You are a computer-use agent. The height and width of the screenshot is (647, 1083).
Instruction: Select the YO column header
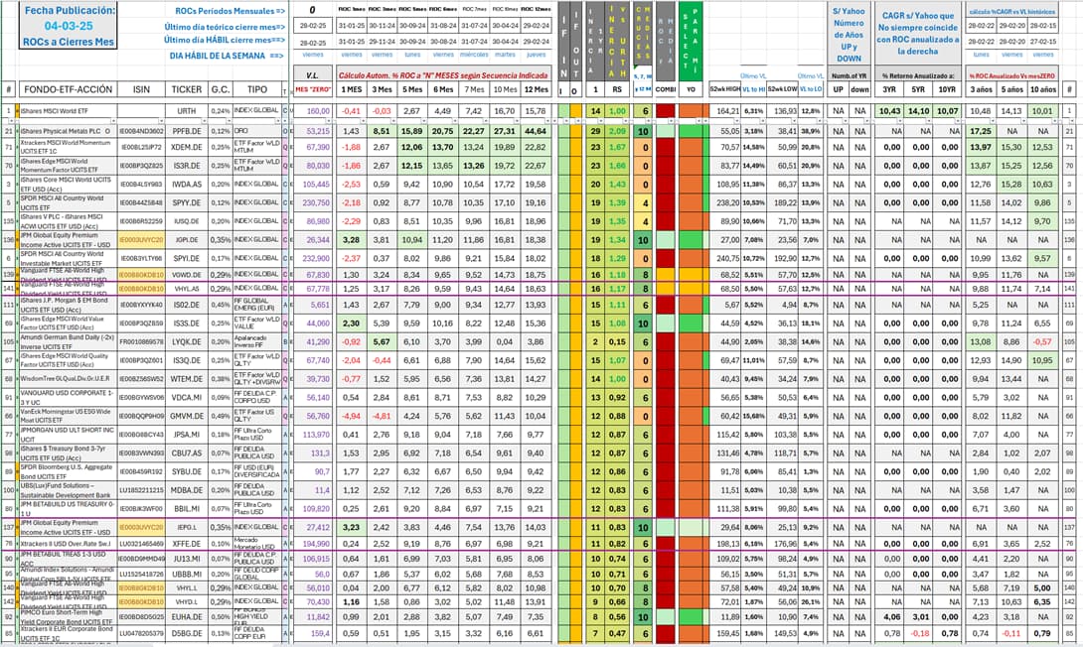[x=691, y=89]
